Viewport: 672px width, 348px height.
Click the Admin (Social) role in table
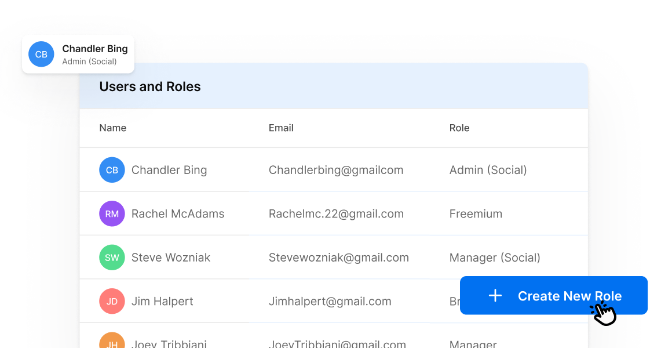[x=488, y=170]
